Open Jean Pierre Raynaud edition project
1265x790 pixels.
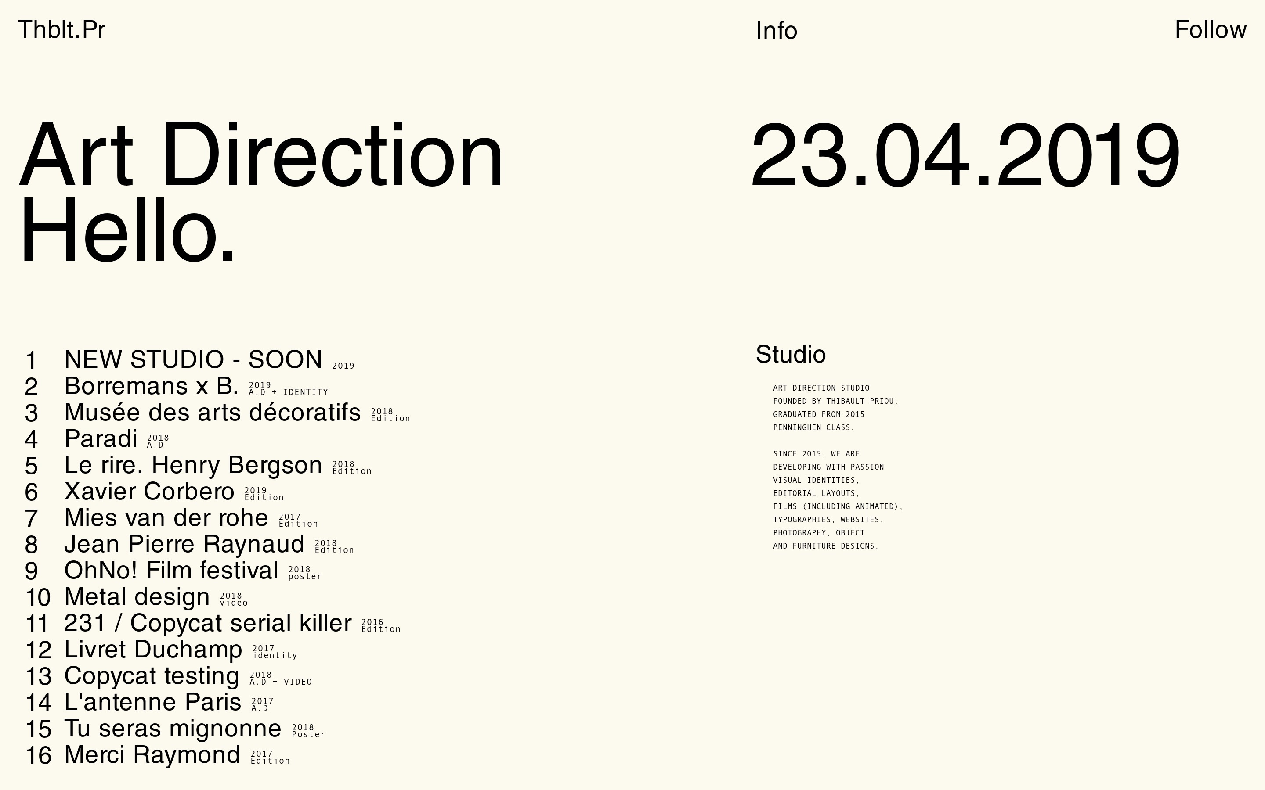184,544
